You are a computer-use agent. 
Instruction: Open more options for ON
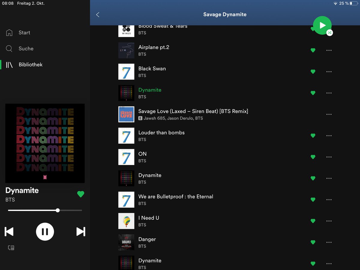329,157
